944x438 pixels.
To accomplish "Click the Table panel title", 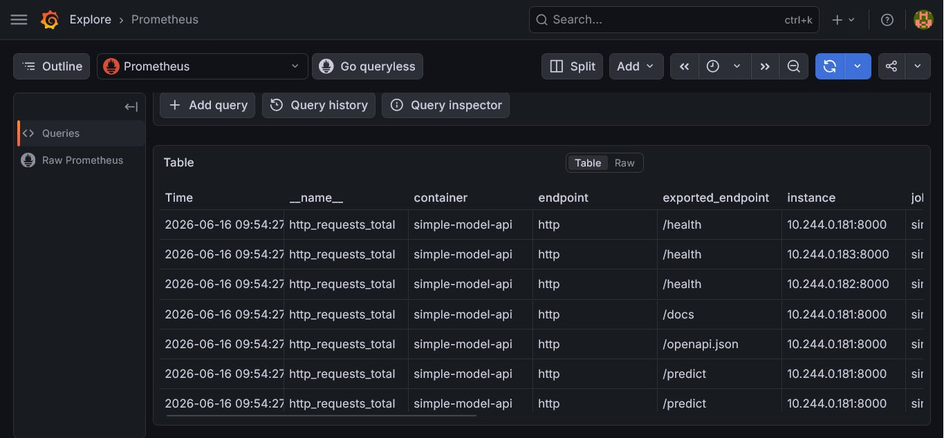I will pyautogui.click(x=178, y=162).
